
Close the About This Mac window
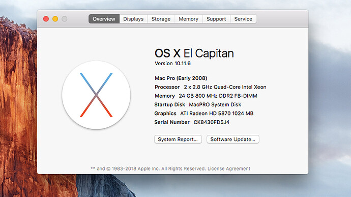46,19
